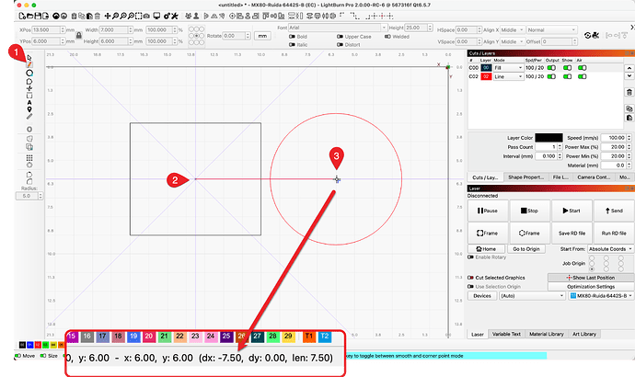The width and height of the screenshot is (635, 377).
Task: Select the Measure ruler tool
Action: 29,117
